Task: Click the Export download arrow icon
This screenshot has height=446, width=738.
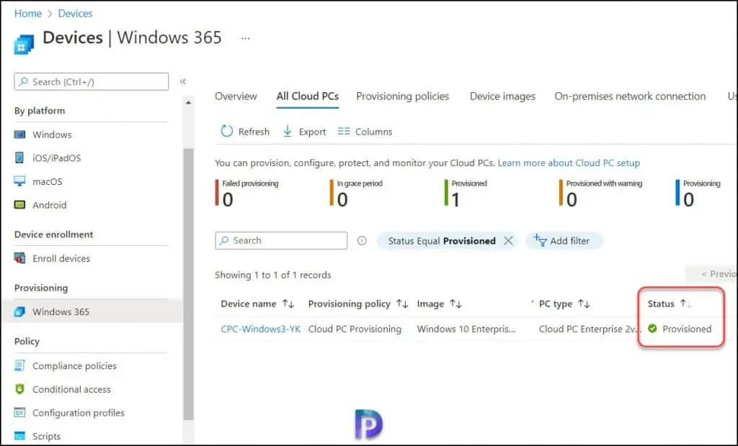Action: pyautogui.click(x=287, y=131)
